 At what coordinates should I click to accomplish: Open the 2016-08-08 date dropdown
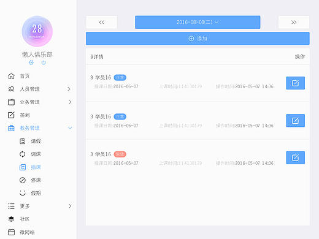point(198,22)
